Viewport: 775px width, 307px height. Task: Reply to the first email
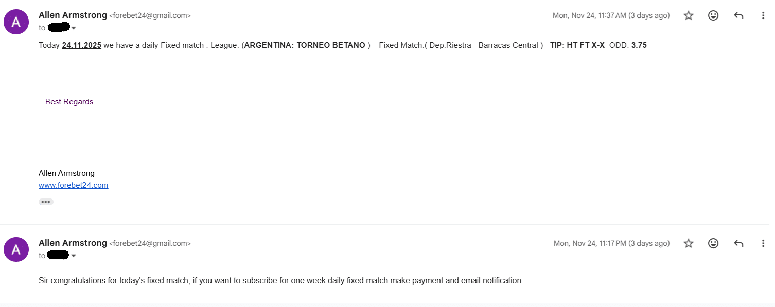(x=738, y=15)
